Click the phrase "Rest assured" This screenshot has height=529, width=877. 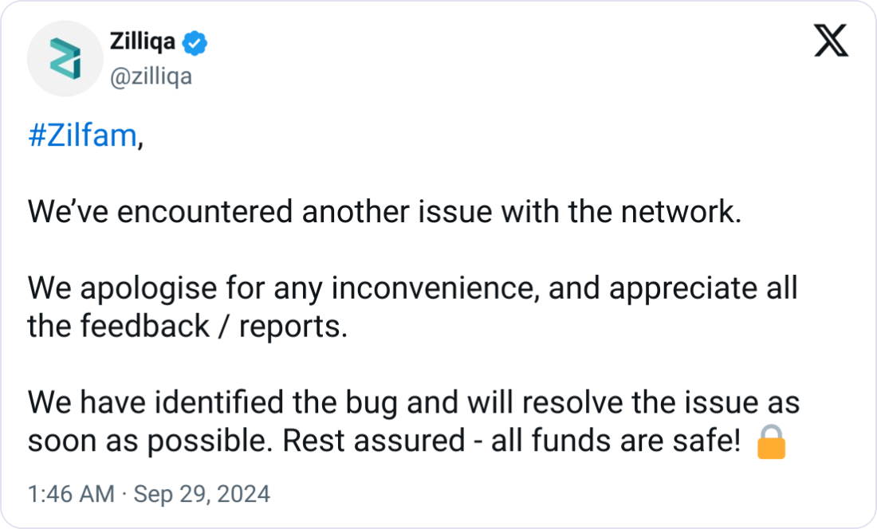coord(374,441)
